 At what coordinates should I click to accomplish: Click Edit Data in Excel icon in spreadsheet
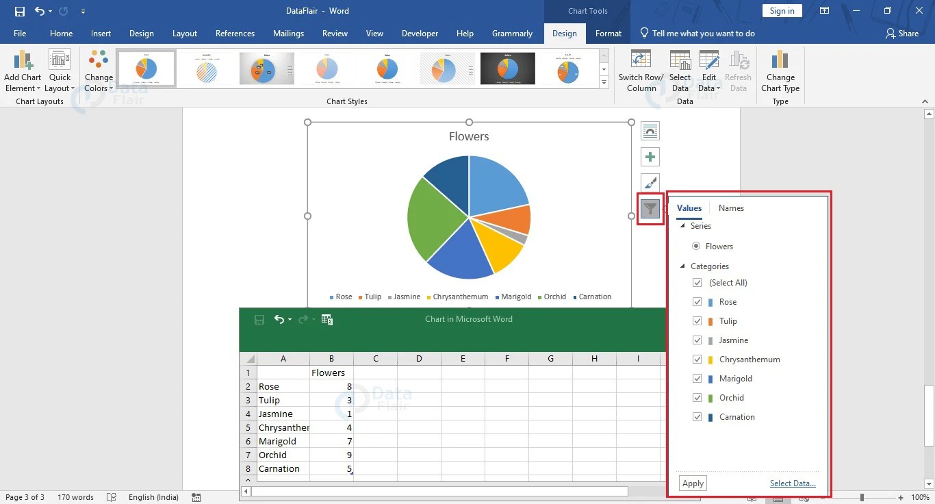(x=327, y=319)
